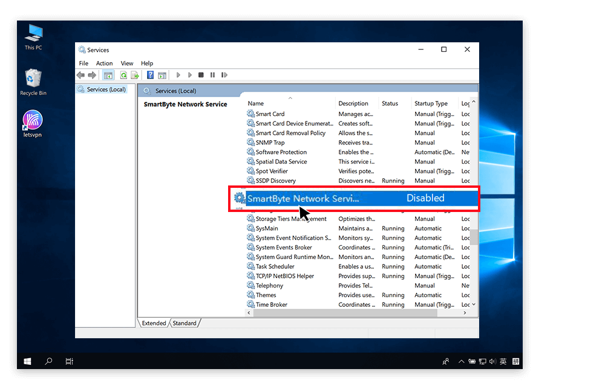Show hidden system tray icons chevron
Screen dimensions: 605x389
tap(462, 361)
